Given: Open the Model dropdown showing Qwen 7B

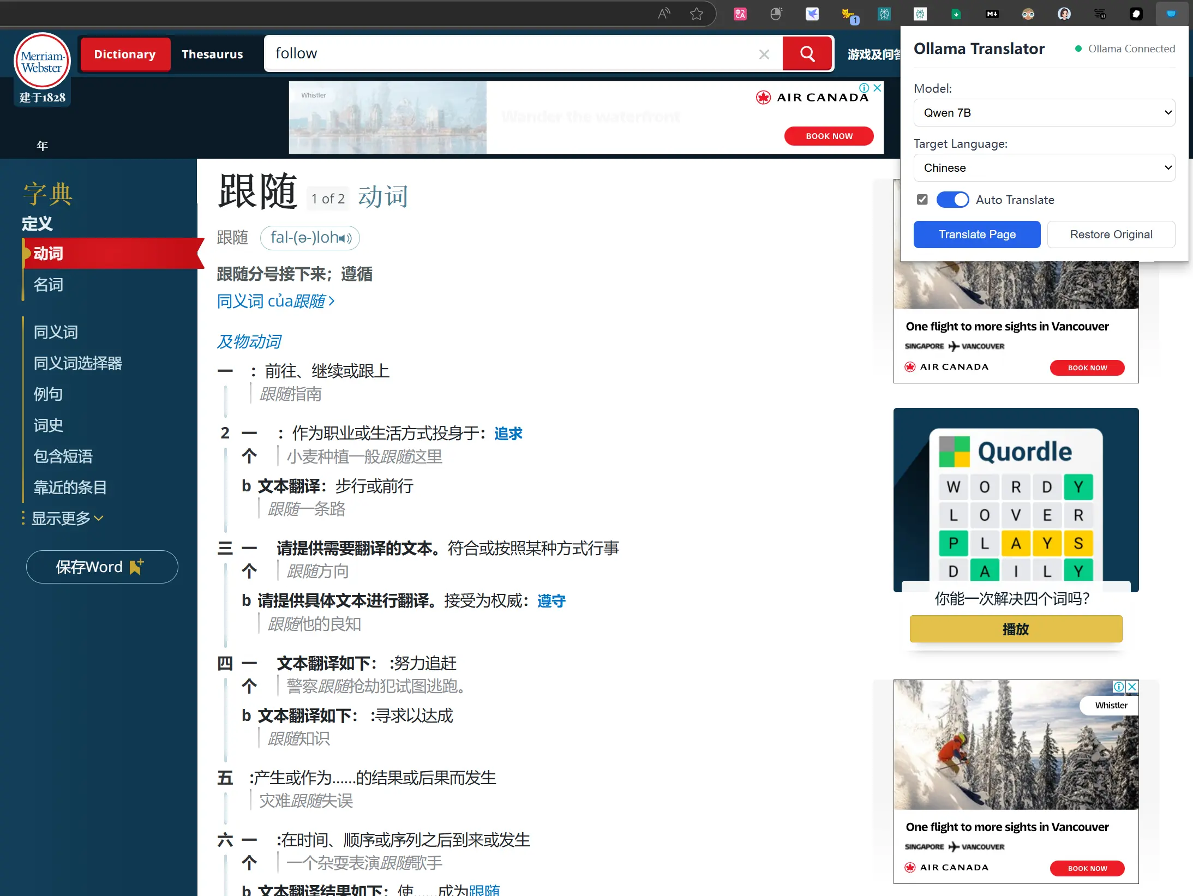Looking at the screenshot, I should (1044, 113).
